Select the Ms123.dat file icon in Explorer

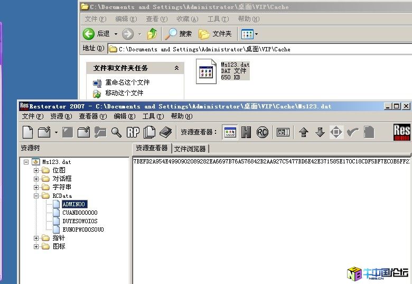pos(206,71)
